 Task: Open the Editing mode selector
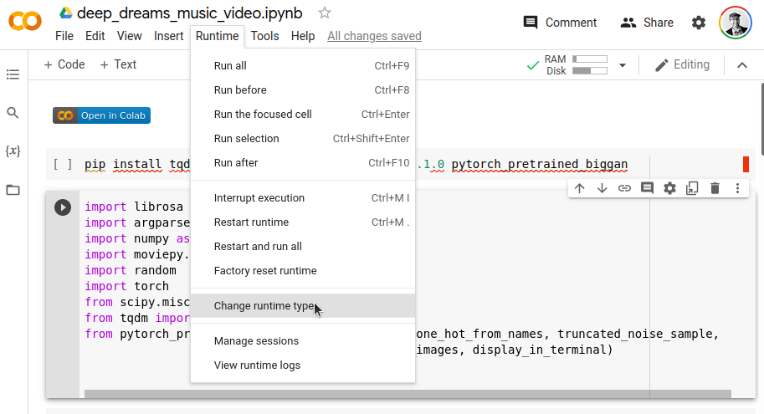pyautogui.click(x=682, y=64)
